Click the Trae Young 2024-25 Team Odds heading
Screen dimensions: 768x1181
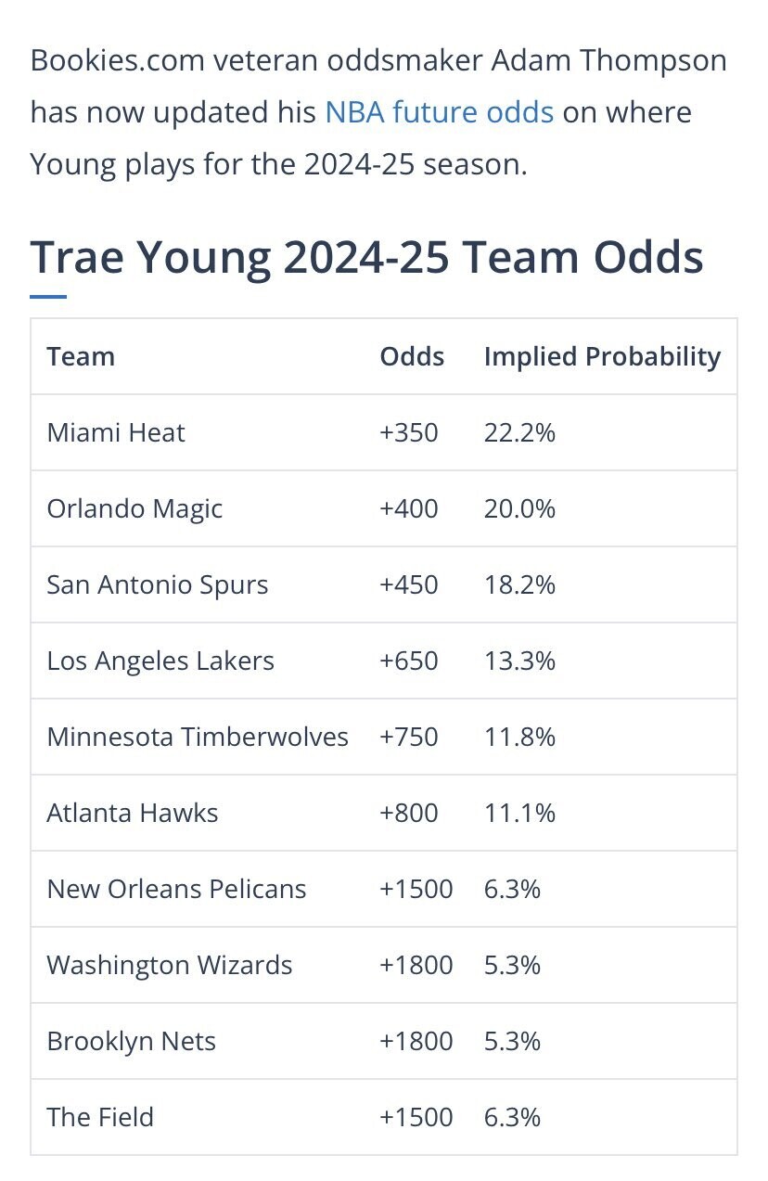point(366,257)
